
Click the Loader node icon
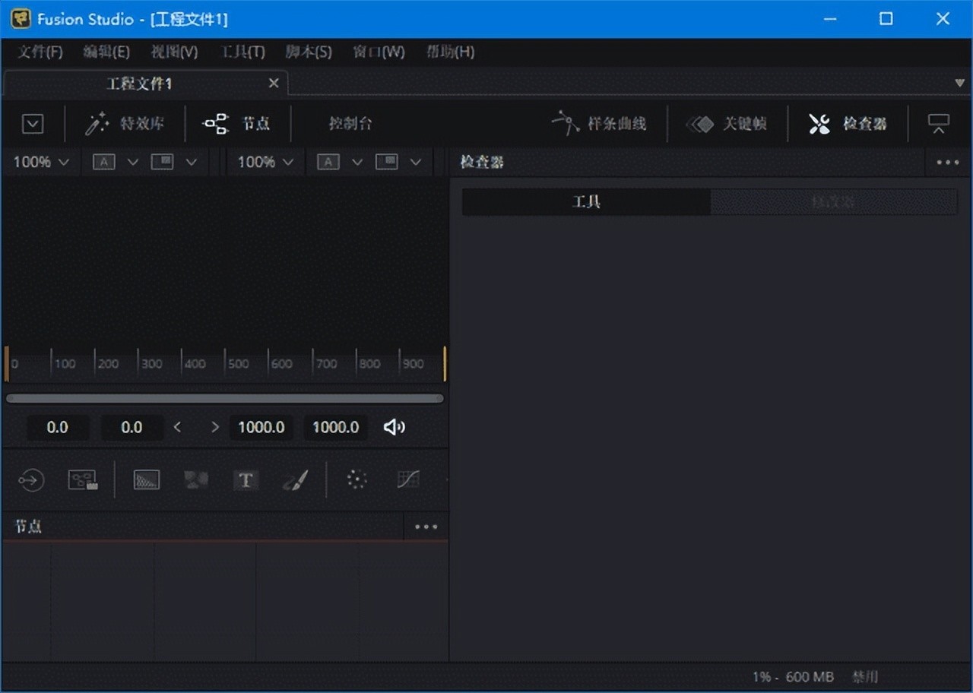[x=31, y=480]
